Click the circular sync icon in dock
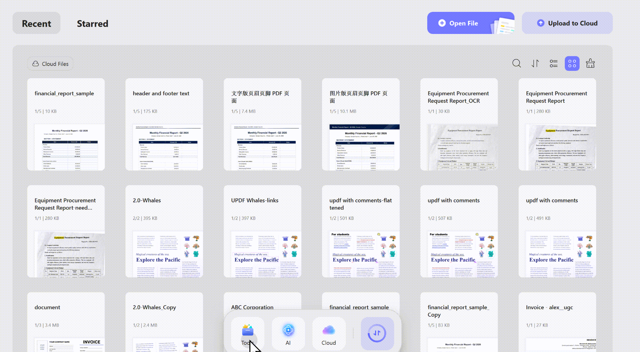 pos(377,334)
